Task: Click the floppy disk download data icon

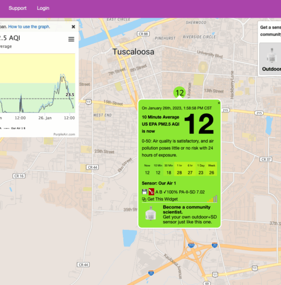Action: pos(145,192)
